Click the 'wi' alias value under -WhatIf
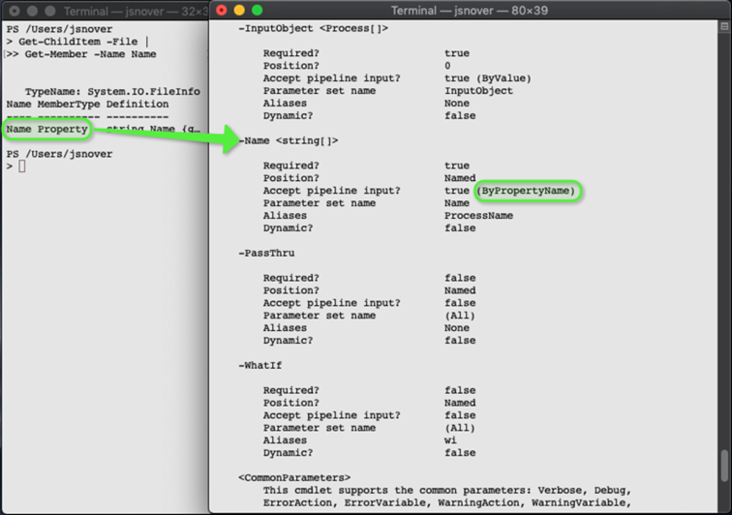 [x=450, y=440]
